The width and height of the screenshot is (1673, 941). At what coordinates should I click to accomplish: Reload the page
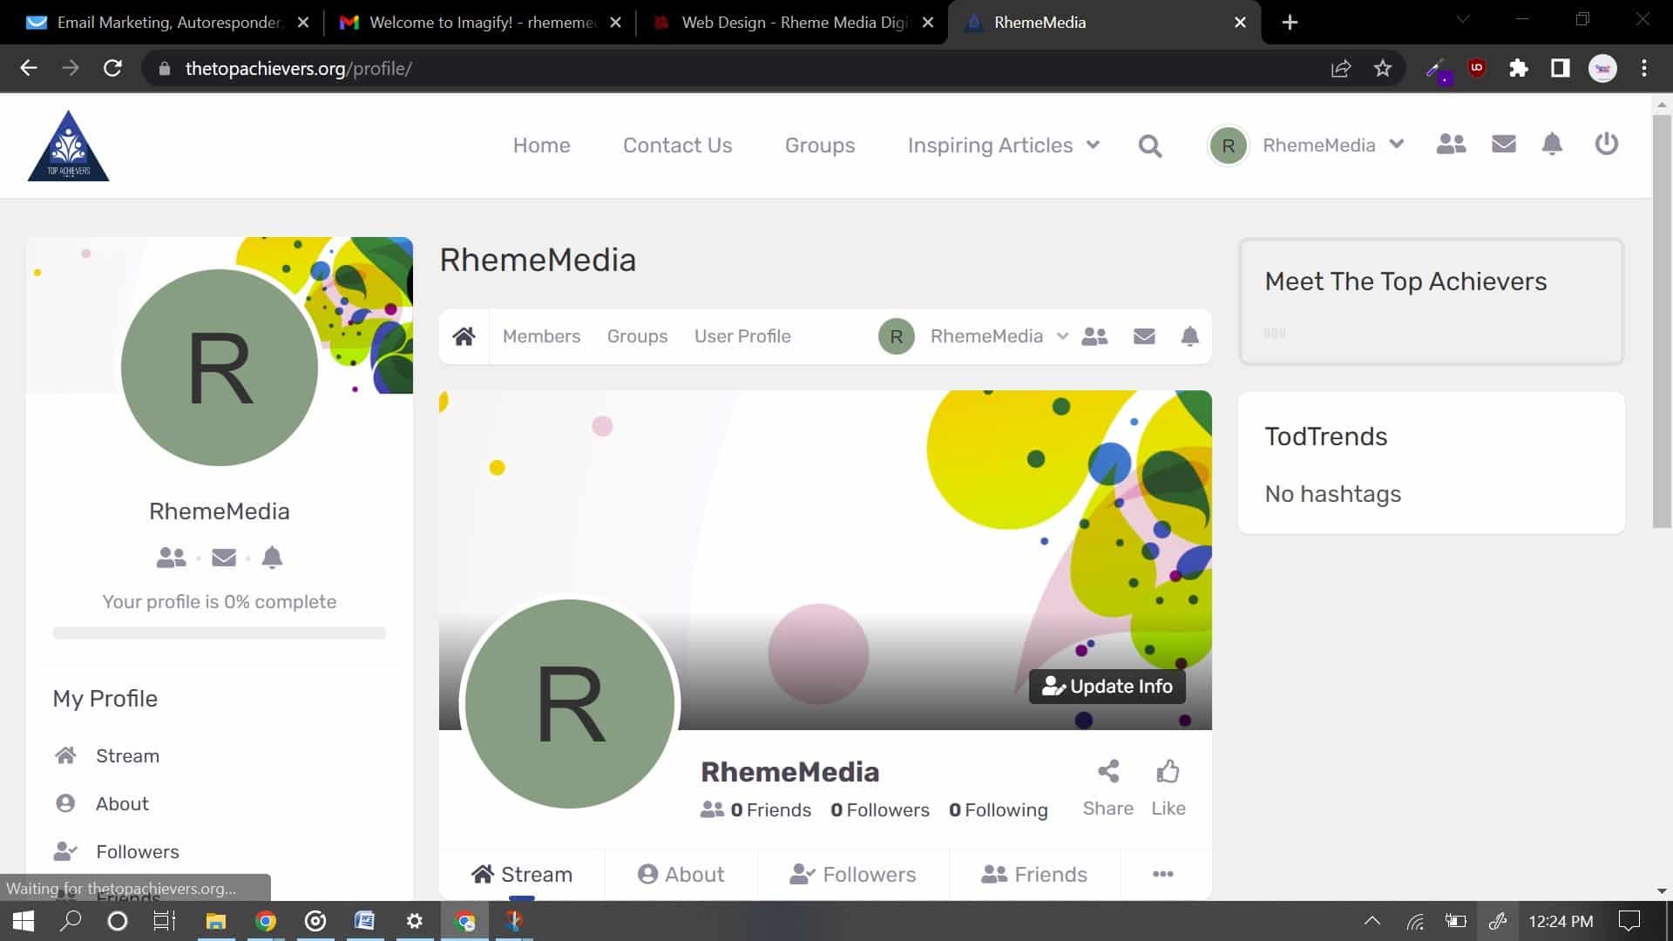click(x=112, y=69)
